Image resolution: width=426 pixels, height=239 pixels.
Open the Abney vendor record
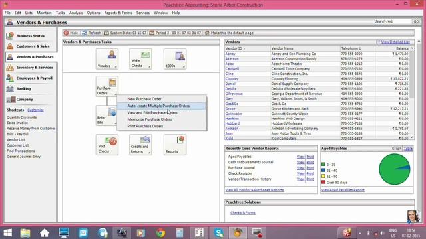[x=230, y=54]
